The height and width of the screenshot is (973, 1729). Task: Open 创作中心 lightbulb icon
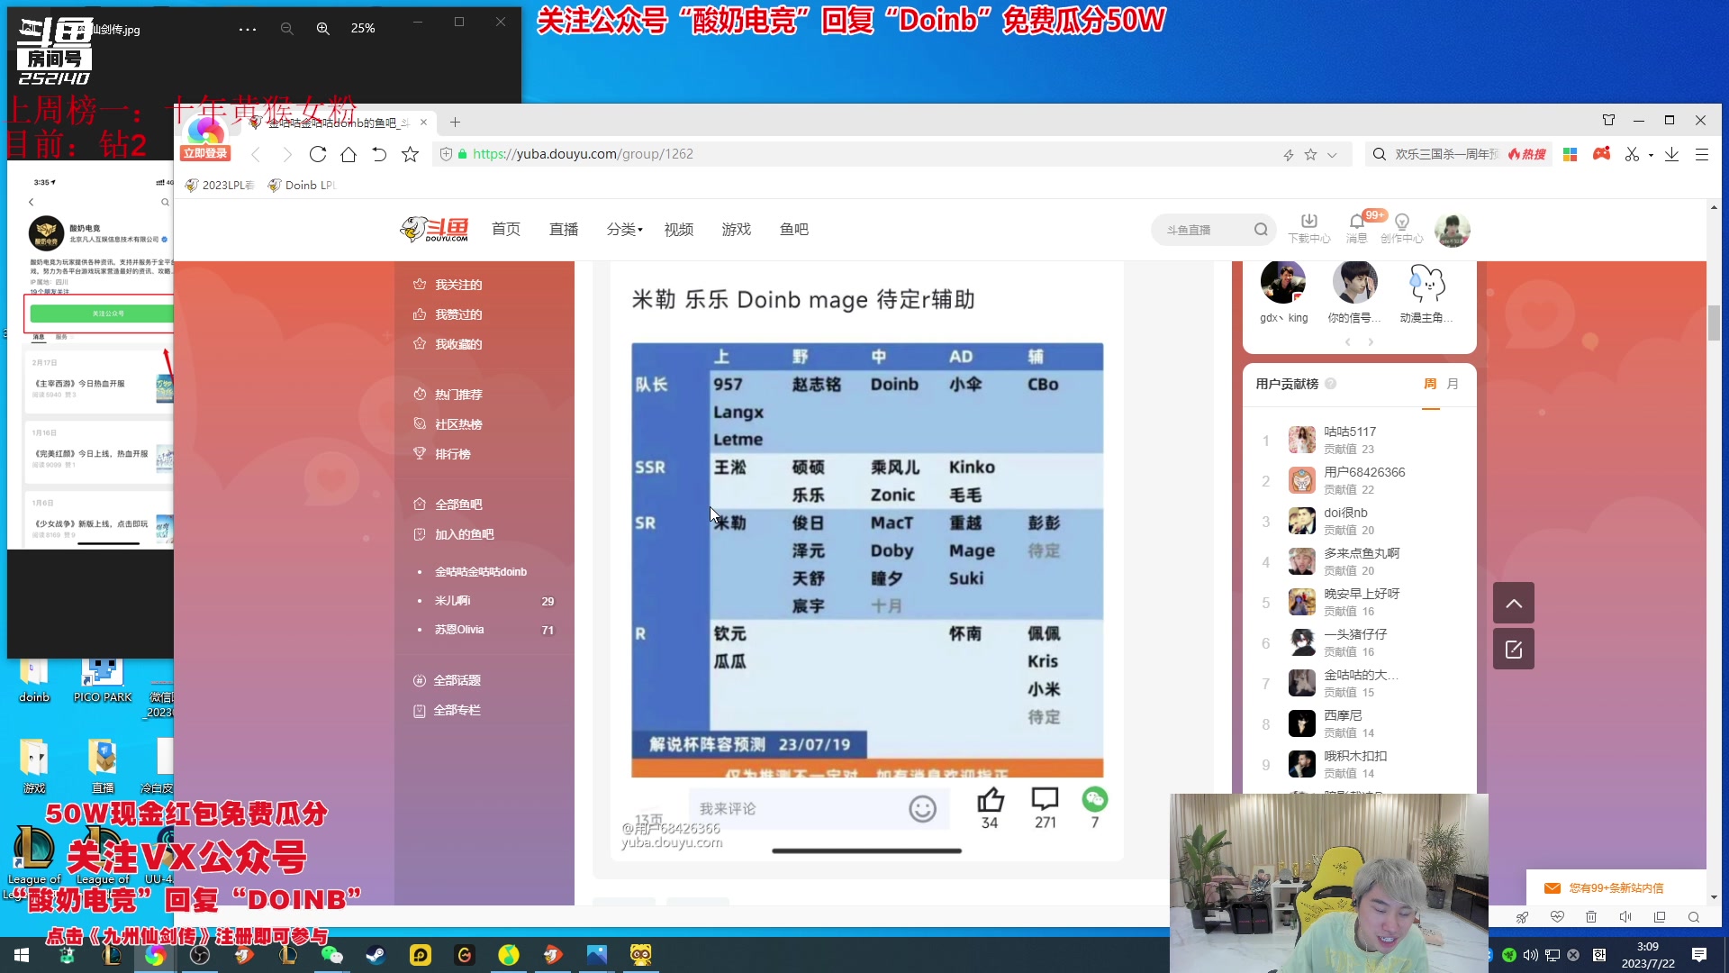coord(1402,228)
